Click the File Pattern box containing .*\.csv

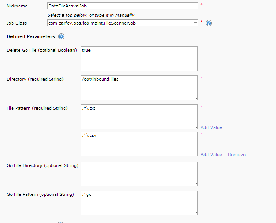coord(139,143)
